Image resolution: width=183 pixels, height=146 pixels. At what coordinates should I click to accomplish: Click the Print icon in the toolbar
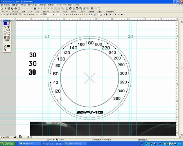tap(16, 9)
